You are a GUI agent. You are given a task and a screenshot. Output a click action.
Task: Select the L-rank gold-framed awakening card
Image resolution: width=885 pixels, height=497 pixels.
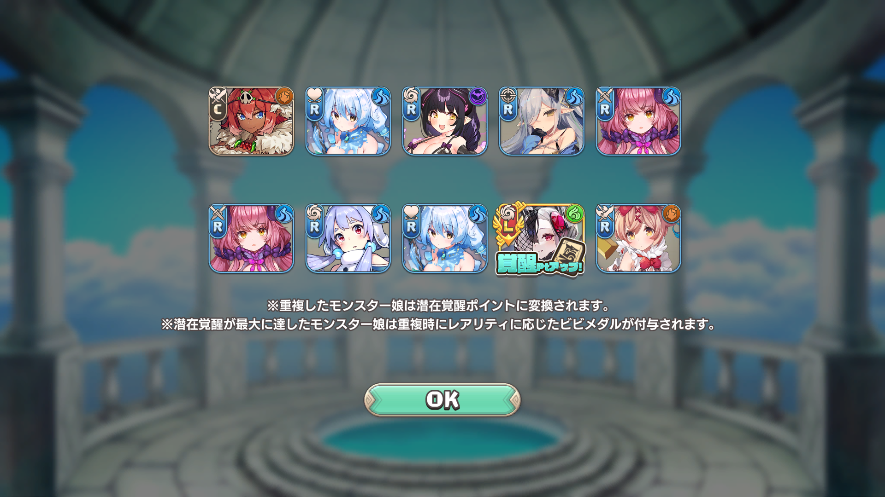click(x=540, y=238)
